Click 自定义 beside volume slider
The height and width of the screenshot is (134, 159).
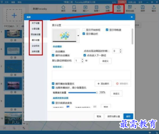(x=116, y=94)
